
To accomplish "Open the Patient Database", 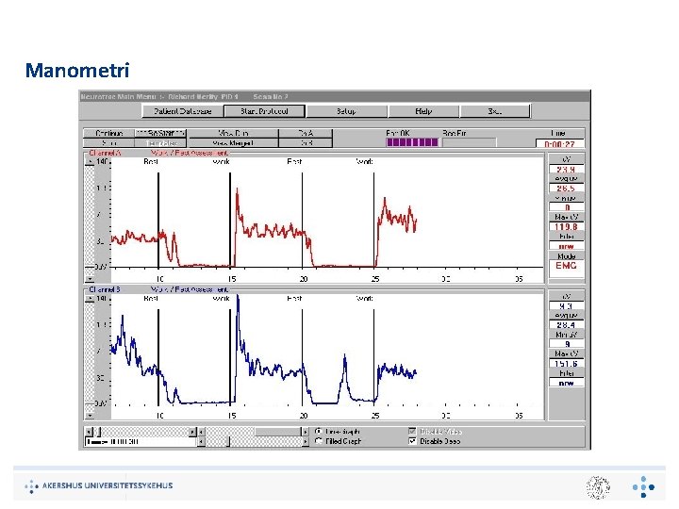I will (183, 111).
